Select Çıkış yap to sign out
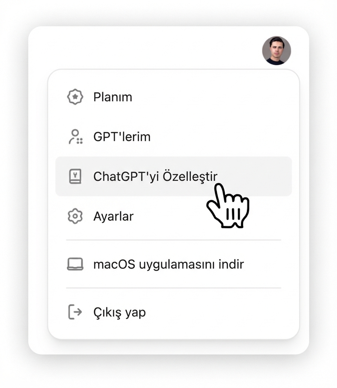Screen dimensions: 337x388 (x=119, y=312)
